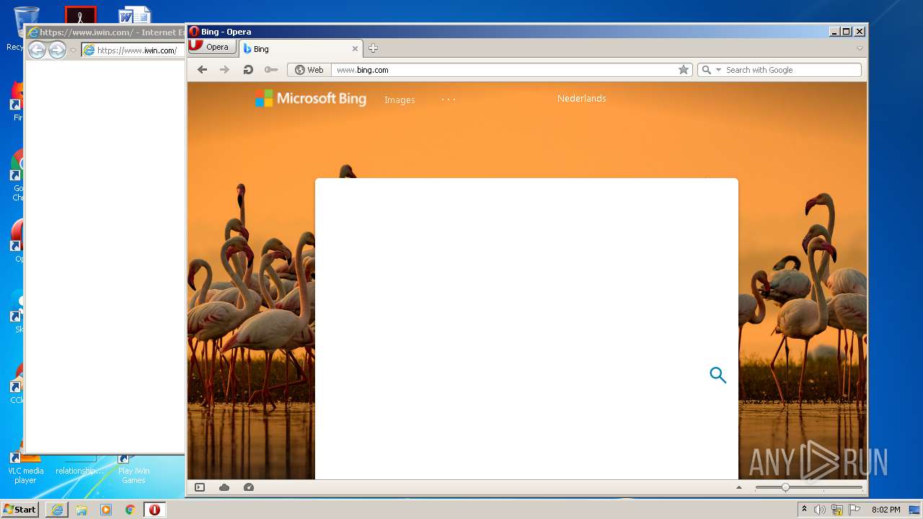Open the Opera main menu button
The height and width of the screenshot is (519, 923).
pos(212,47)
